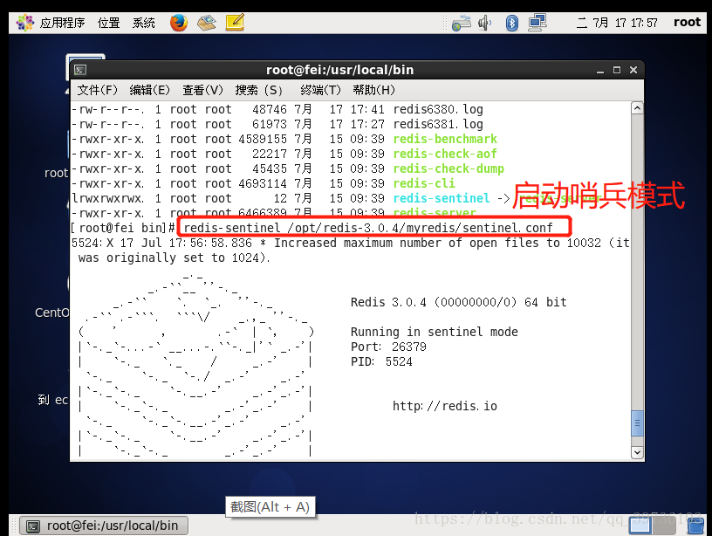The image size is (712, 536).
Task: Click the Port: 26379 line
Action: (x=388, y=347)
